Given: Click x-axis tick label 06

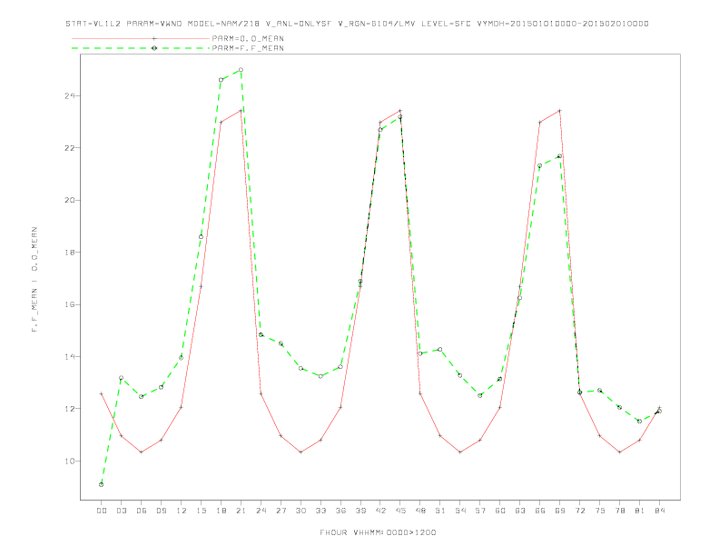Looking at the screenshot, I should click(x=142, y=511).
